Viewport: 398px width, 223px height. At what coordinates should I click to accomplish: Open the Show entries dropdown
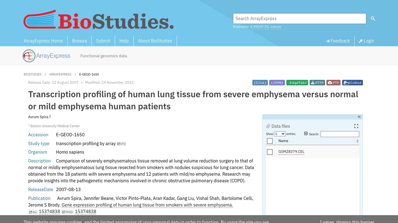280,134
